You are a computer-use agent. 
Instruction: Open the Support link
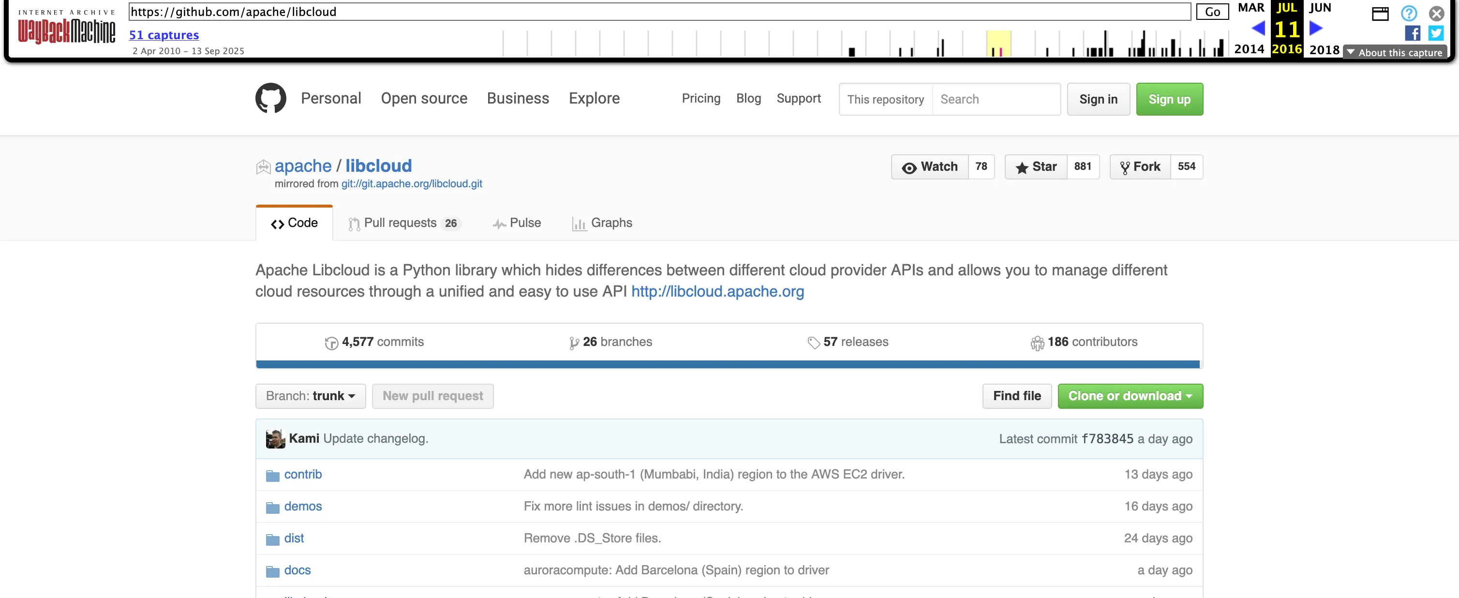(x=799, y=99)
